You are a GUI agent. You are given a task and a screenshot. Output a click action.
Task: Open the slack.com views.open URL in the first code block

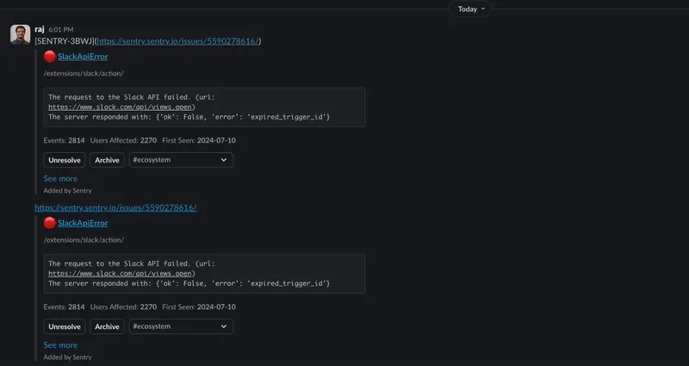[121, 107]
